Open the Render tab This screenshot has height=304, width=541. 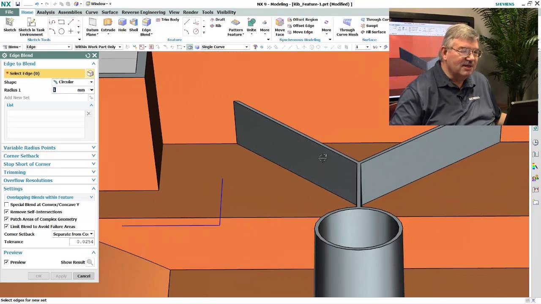click(191, 12)
